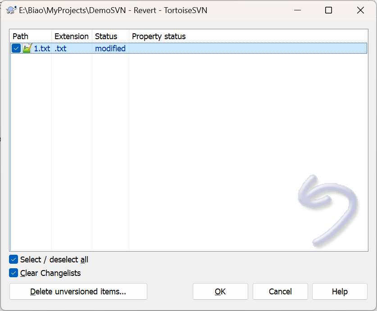The height and width of the screenshot is (311, 377).
Task: Cancel the Revert dialog
Action: pyautogui.click(x=280, y=292)
